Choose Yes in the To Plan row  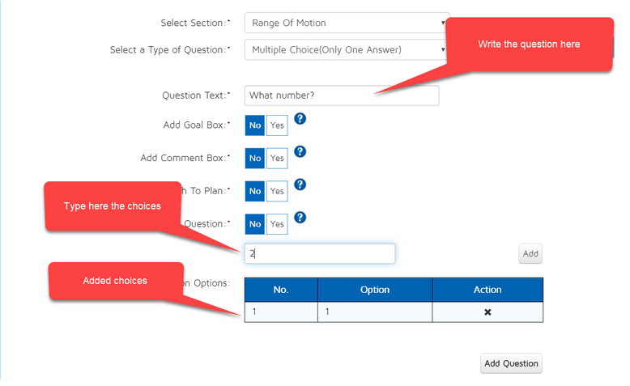tap(277, 192)
